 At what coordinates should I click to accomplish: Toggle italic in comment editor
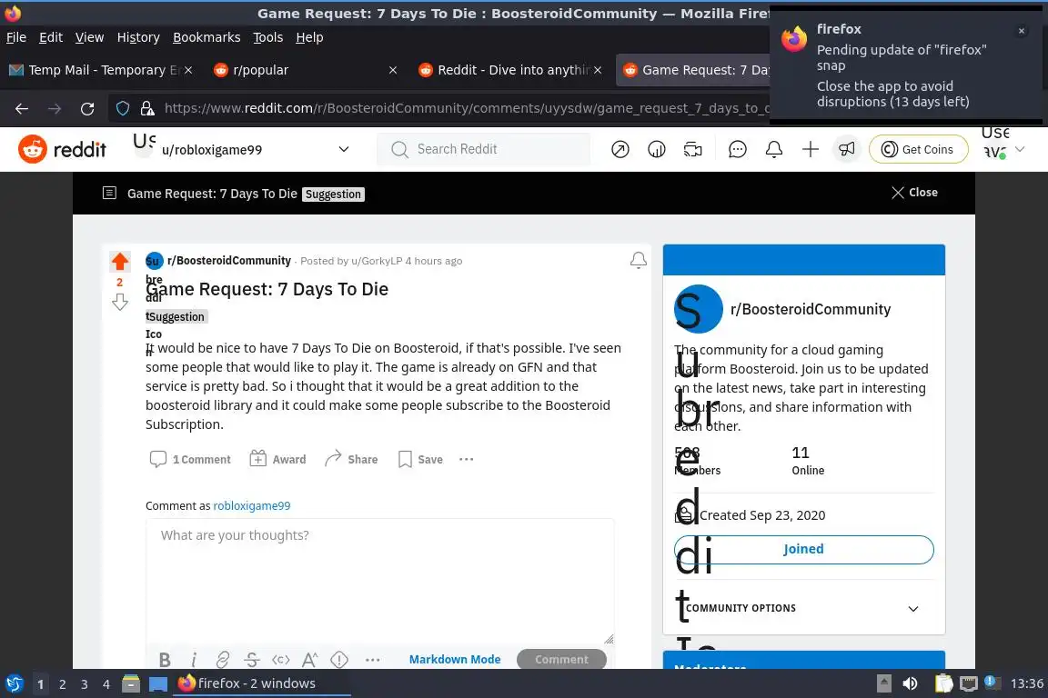pyautogui.click(x=194, y=660)
